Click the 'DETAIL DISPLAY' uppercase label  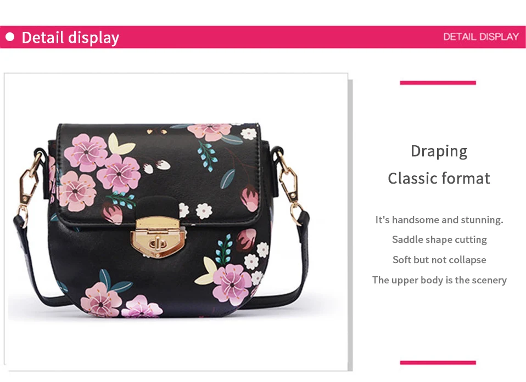pos(481,37)
